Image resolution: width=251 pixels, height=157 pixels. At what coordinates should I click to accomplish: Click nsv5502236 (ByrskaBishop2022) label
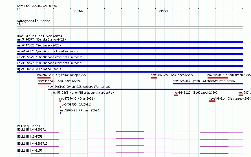click(62, 75)
